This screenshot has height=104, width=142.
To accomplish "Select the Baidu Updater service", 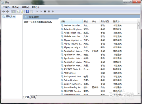I will 91,80.
